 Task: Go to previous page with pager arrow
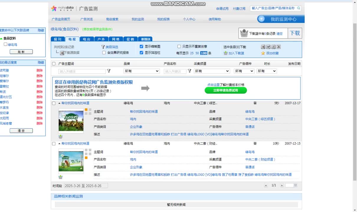pos(266,185)
